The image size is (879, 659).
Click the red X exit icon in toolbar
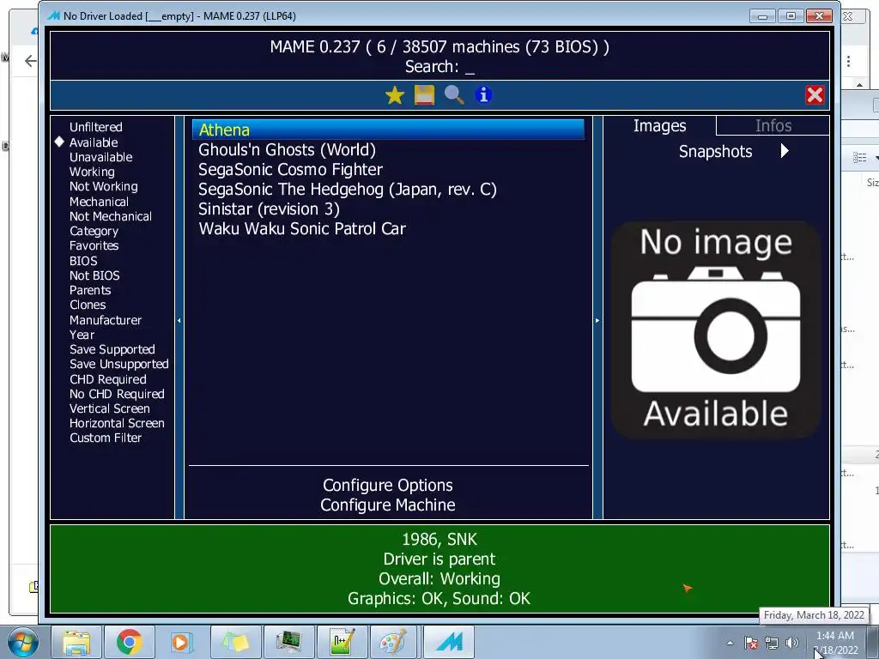point(815,95)
